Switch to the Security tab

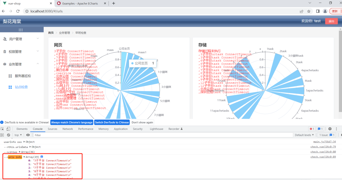[138, 129]
